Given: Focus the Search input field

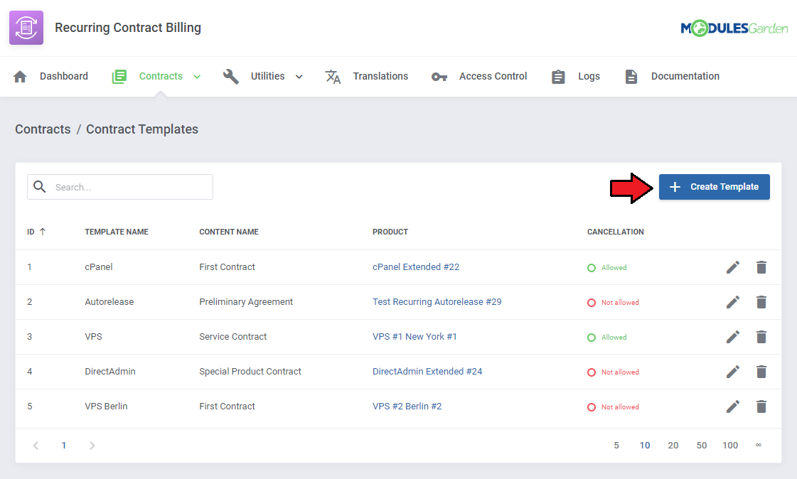Looking at the screenshot, I should click(120, 187).
